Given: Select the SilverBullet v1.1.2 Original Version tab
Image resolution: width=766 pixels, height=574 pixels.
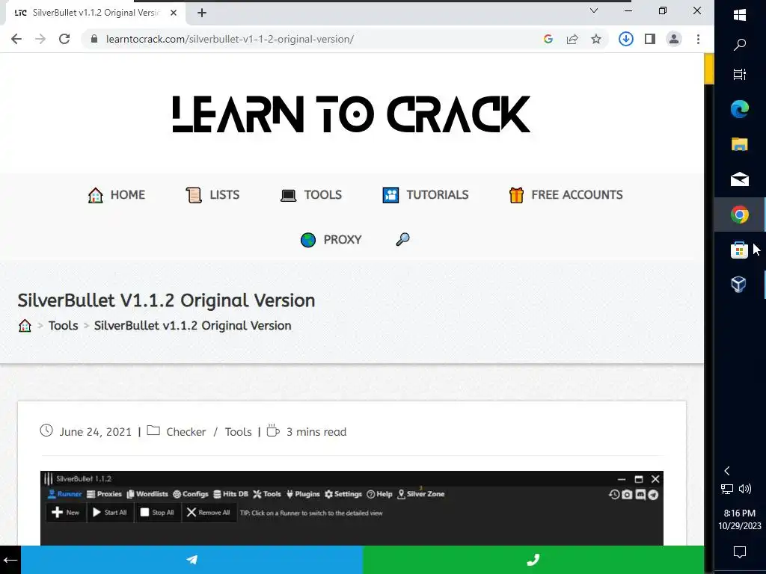Looking at the screenshot, I should (95, 13).
